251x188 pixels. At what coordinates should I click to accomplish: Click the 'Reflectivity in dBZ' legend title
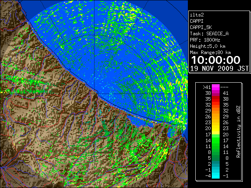tap(238, 132)
